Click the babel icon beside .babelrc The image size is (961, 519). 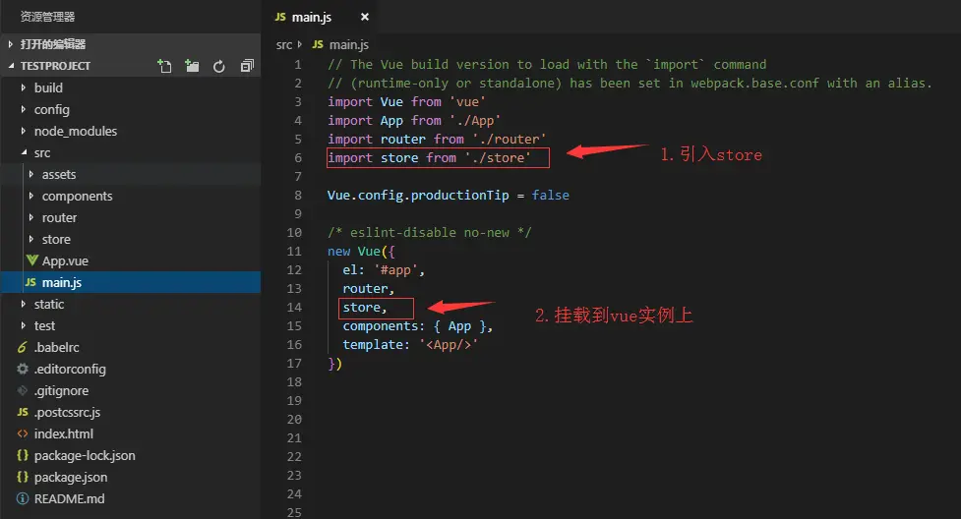23,347
